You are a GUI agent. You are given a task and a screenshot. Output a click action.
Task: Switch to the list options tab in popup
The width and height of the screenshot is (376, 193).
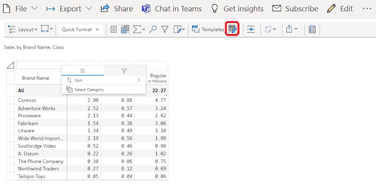(82, 71)
